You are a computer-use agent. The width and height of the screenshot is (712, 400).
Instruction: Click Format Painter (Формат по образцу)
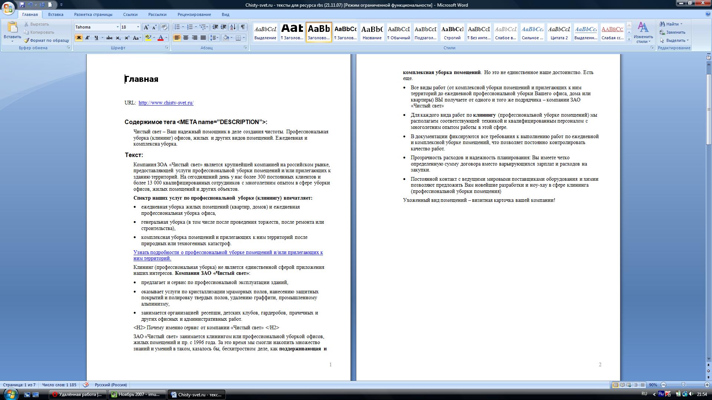click(46, 40)
